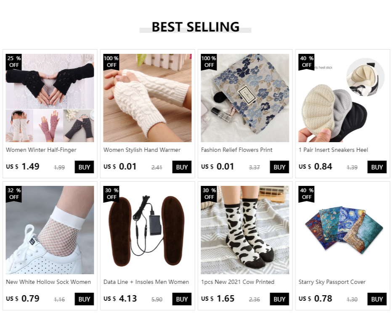Open the heel insert pads product image
The width and height of the screenshot is (392, 315).
(x=342, y=98)
